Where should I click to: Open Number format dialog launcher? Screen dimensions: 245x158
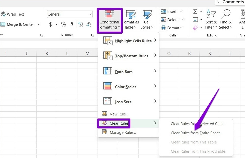pos(93,35)
